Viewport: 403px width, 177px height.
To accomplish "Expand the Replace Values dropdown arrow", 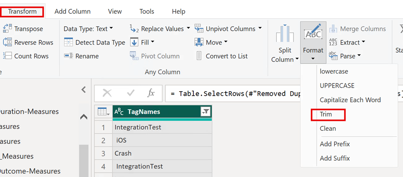I will (188, 28).
